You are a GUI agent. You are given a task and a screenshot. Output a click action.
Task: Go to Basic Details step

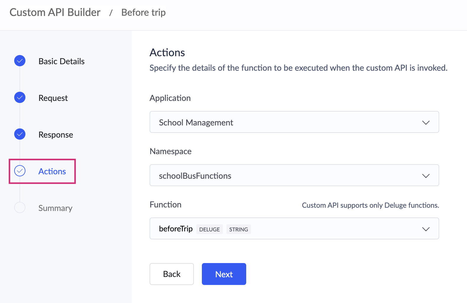point(61,61)
